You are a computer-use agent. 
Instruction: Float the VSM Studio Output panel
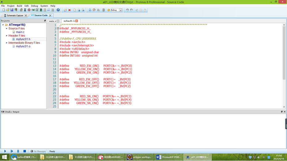[282, 112]
